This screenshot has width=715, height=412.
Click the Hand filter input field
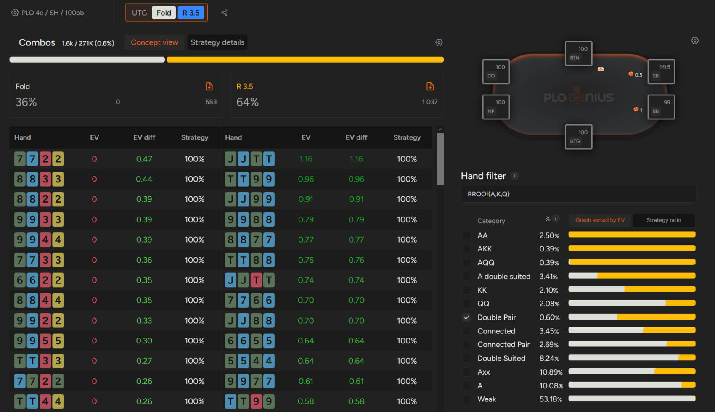(x=578, y=194)
